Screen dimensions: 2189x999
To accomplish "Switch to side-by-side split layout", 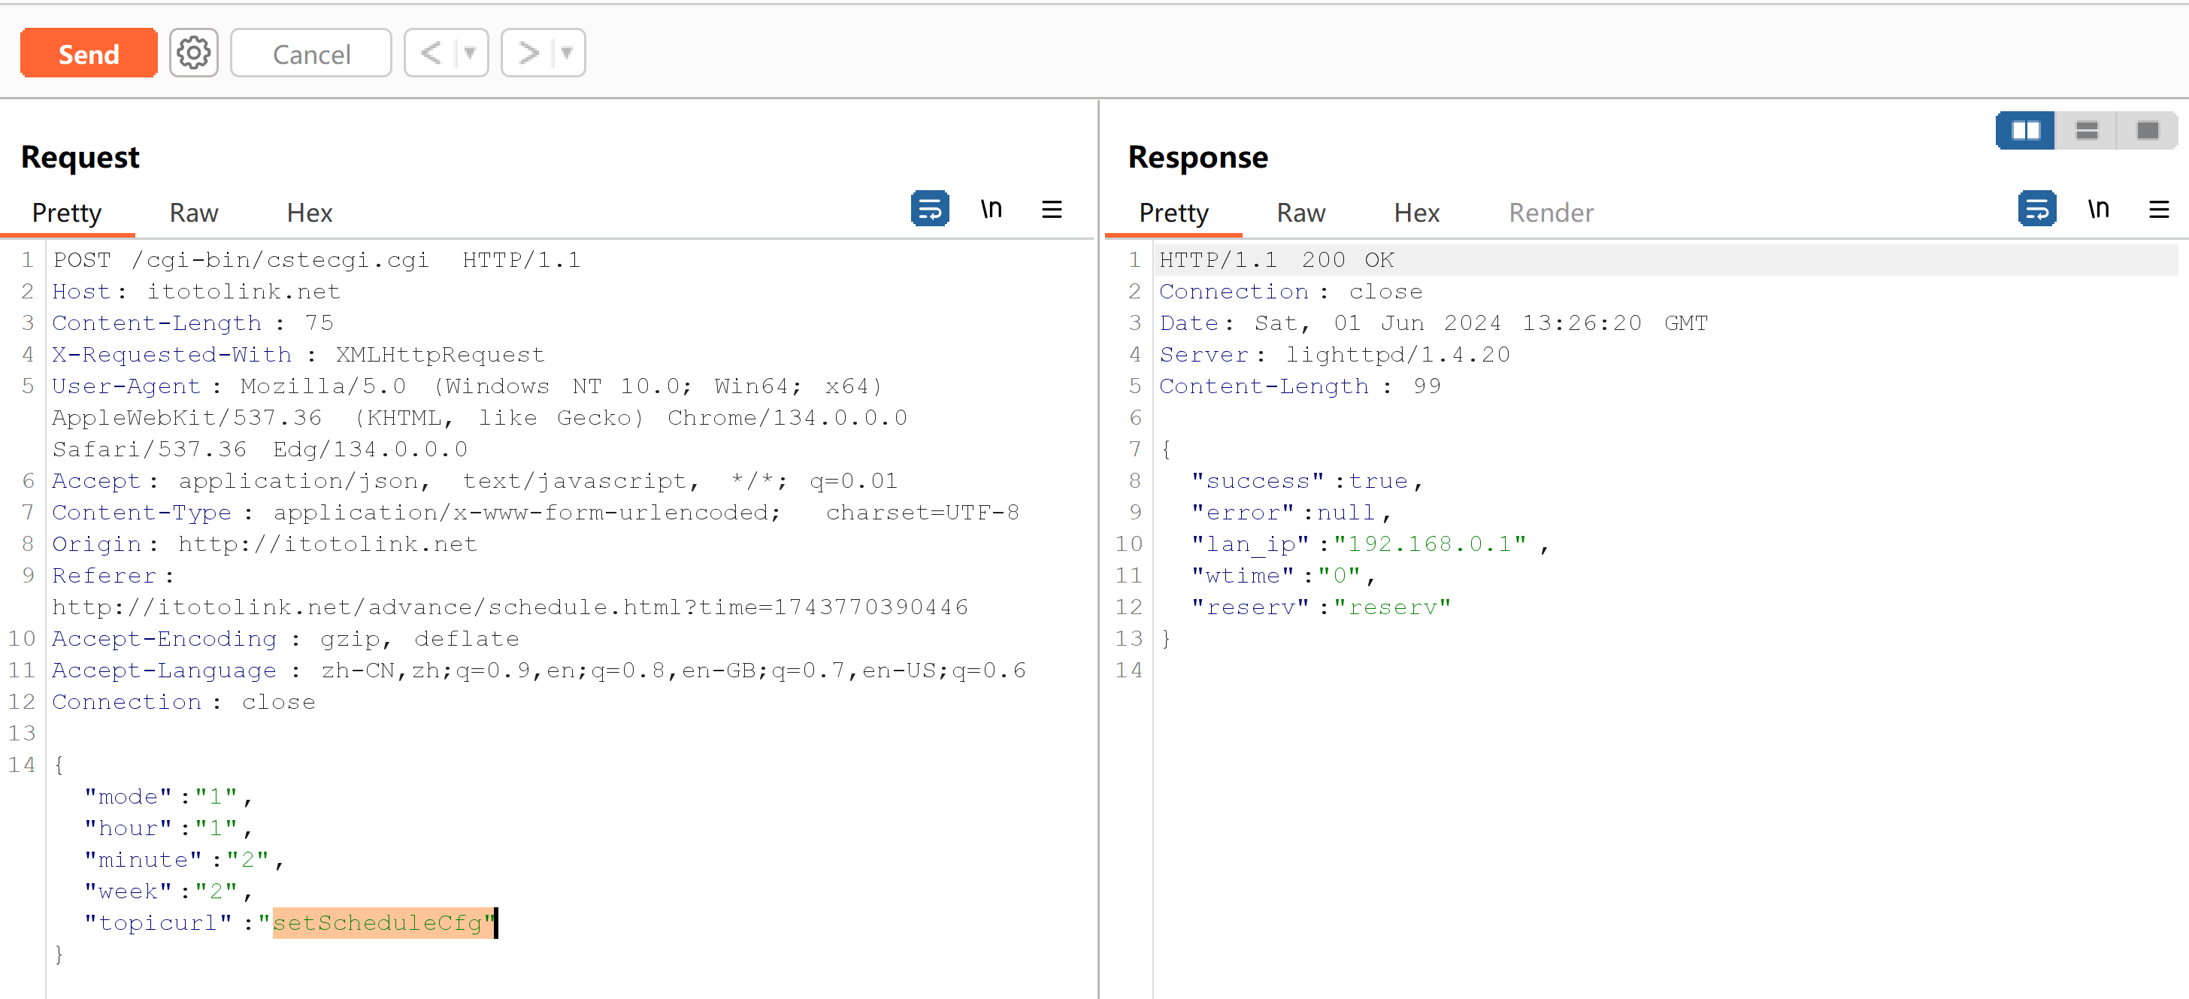I will pos(2026,131).
